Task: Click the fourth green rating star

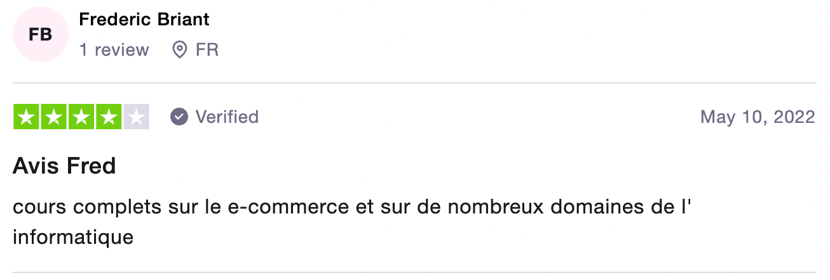Action: pos(109,117)
